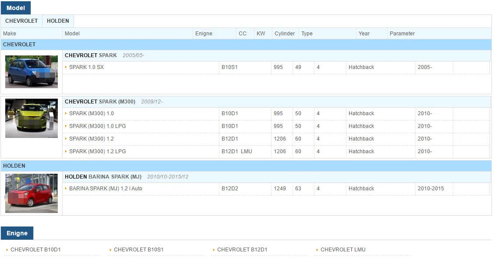The image size is (494, 258).
Task: Open the SPARK (M300) 1.2 LPG link
Action: click(x=97, y=151)
